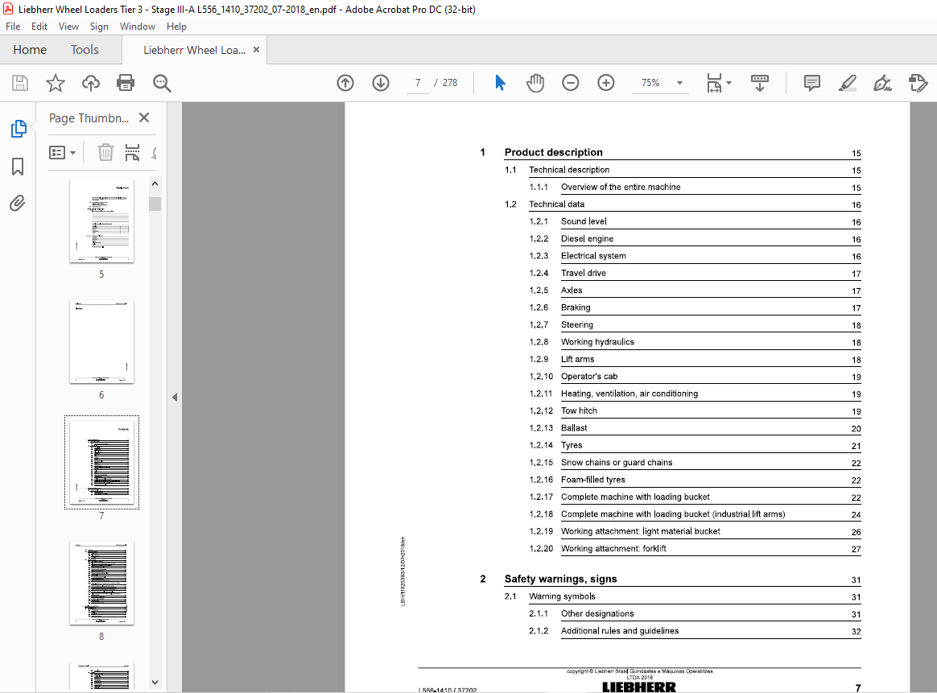Open the Window menu
This screenshot has width=937, height=693.
pyautogui.click(x=138, y=27)
